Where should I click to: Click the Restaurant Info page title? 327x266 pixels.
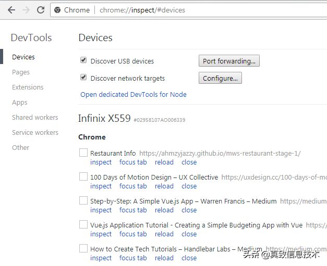point(113,154)
